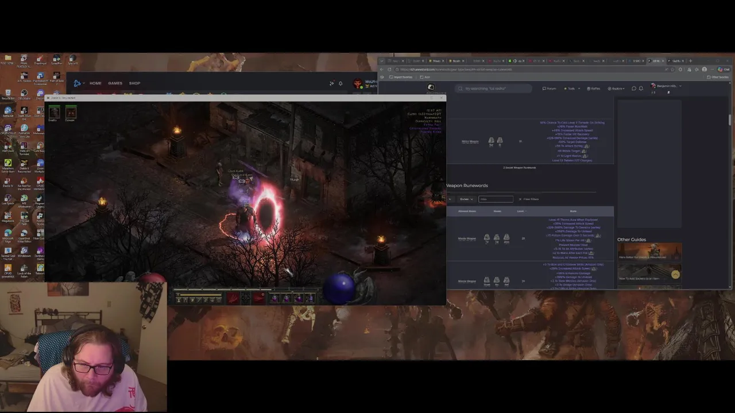Click the Other Guides heading
The width and height of the screenshot is (735, 413).
(632, 239)
